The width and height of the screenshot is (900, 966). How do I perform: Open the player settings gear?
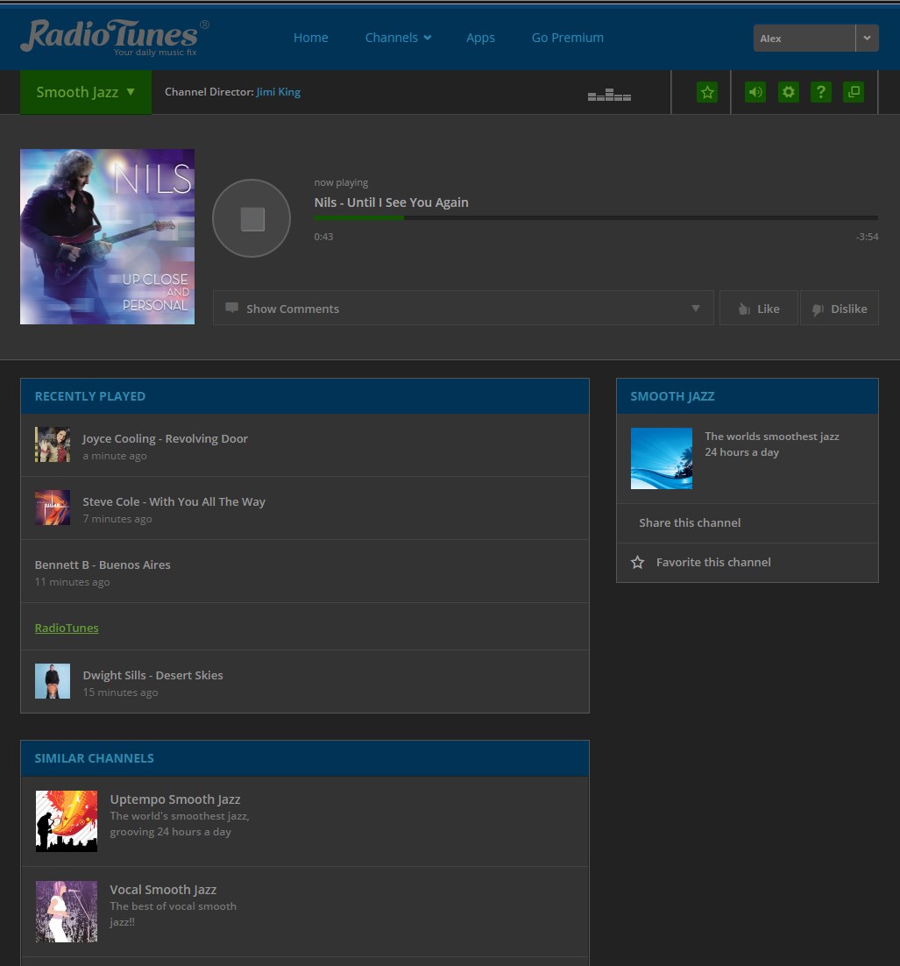point(789,92)
